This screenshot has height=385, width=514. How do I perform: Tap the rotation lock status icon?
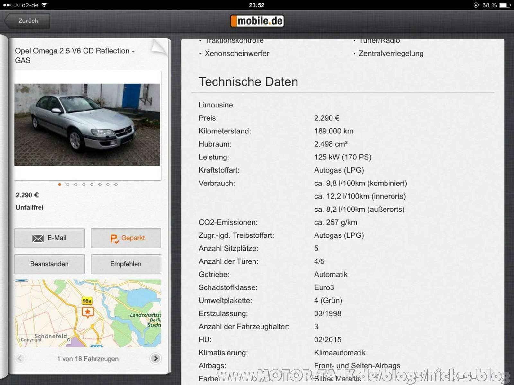pyautogui.click(x=476, y=5)
